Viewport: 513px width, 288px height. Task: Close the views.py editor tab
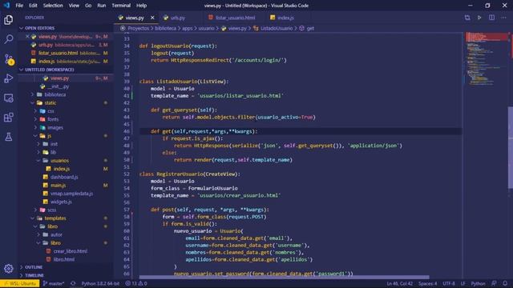[x=152, y=18]
